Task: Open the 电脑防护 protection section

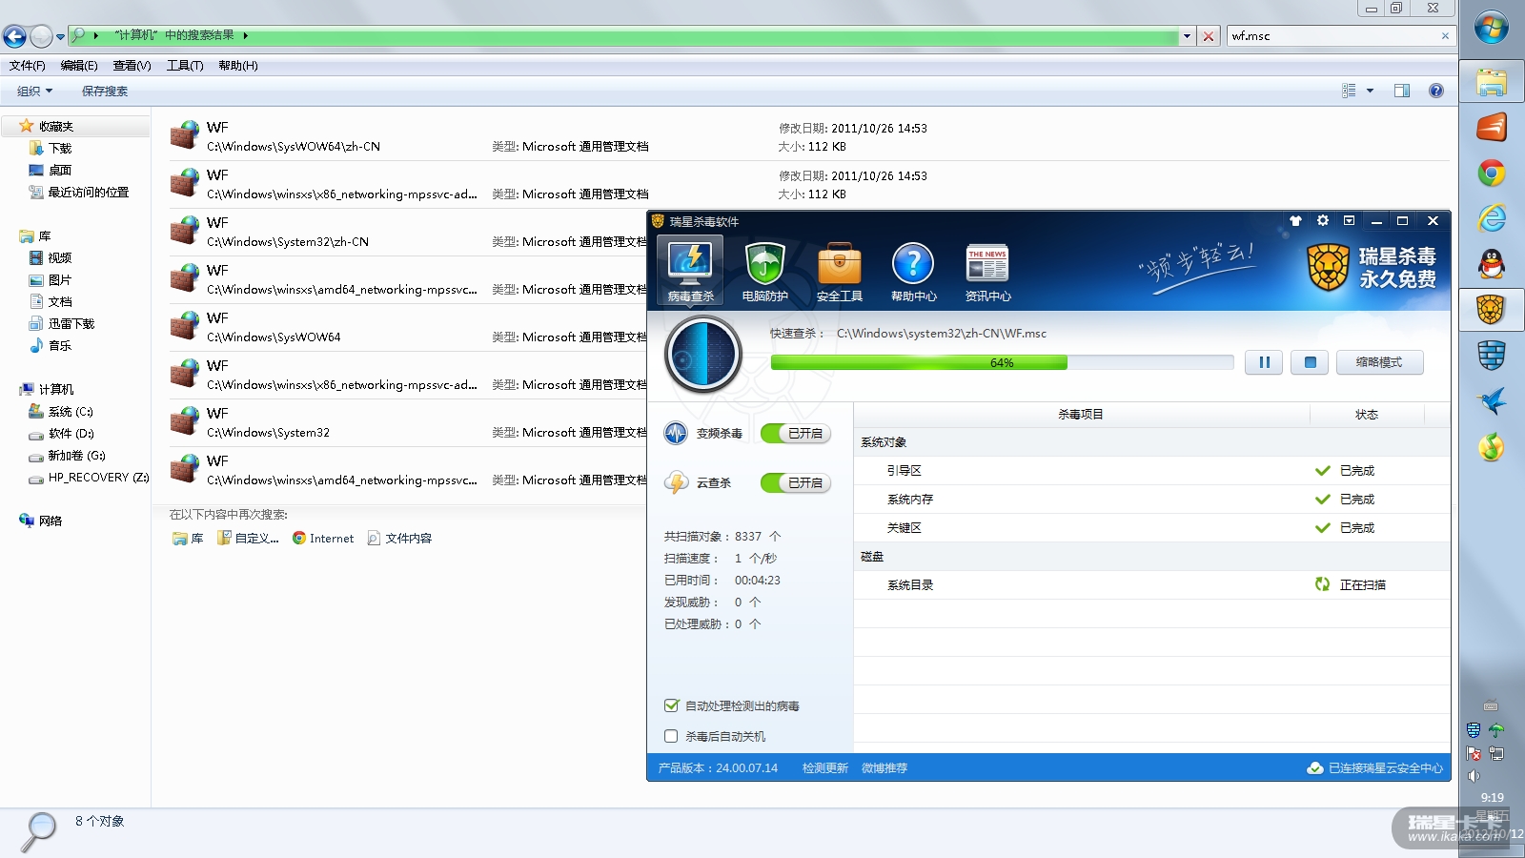Action: coord(764,271)
